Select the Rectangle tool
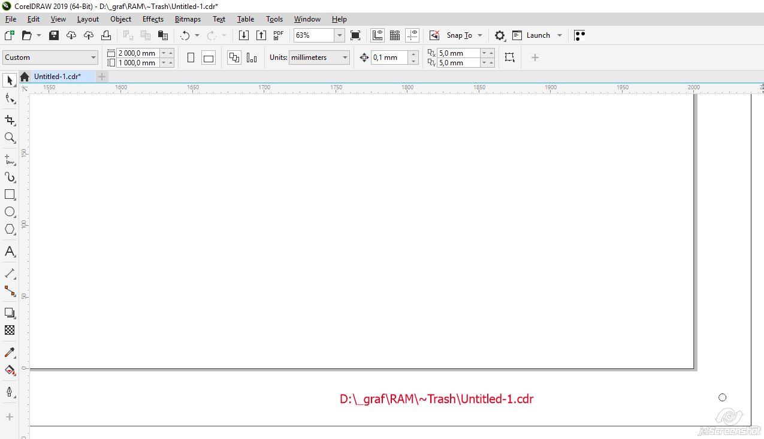 coord(10,195)
